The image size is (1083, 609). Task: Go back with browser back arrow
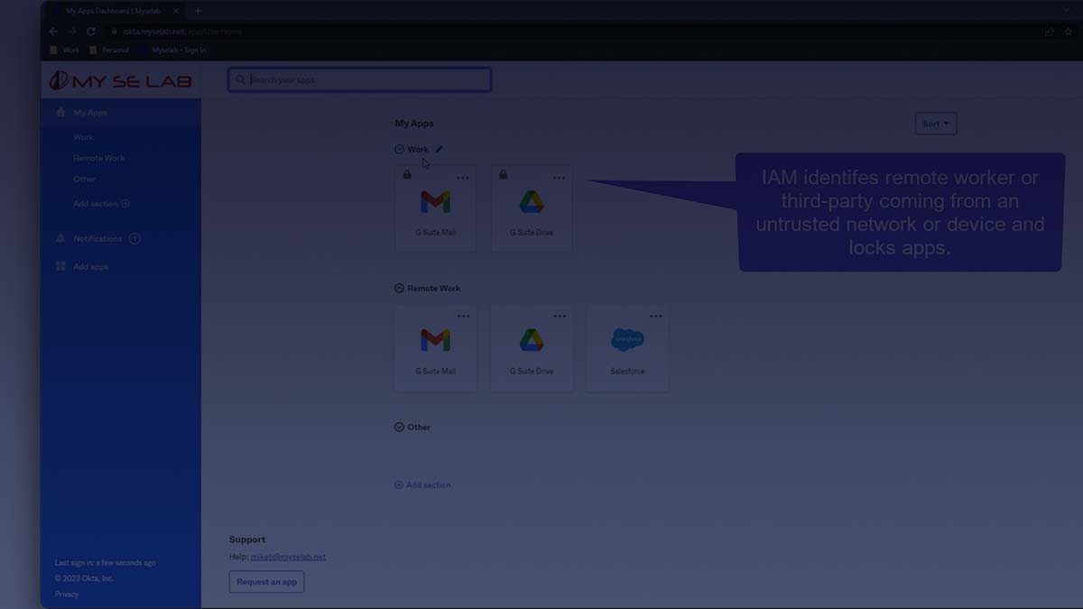[x=53, y=32]
